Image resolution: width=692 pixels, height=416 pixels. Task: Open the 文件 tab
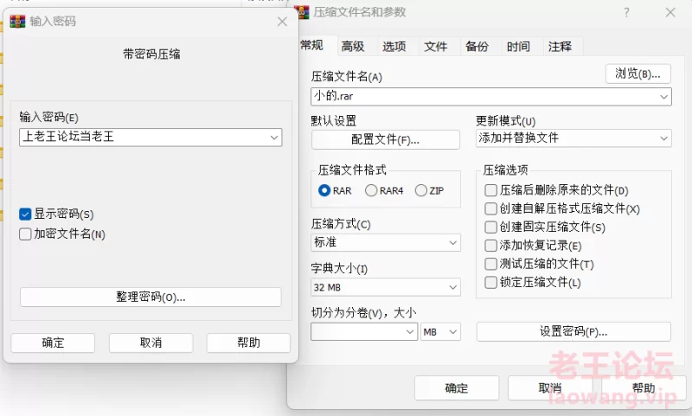pyautogui.click(x=436, y=47)
